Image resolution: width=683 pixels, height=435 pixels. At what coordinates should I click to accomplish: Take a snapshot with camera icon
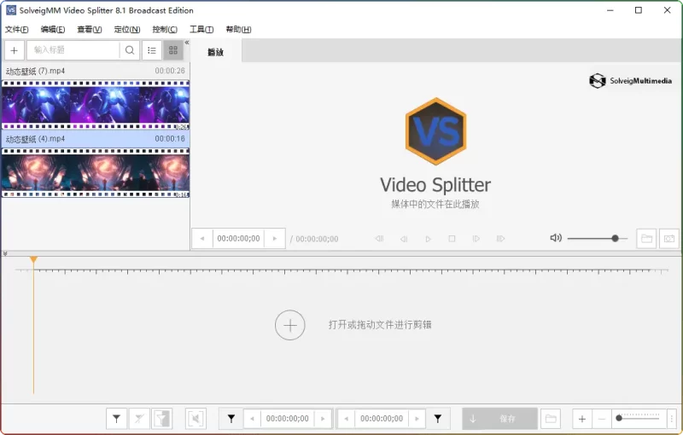(669, 238)
